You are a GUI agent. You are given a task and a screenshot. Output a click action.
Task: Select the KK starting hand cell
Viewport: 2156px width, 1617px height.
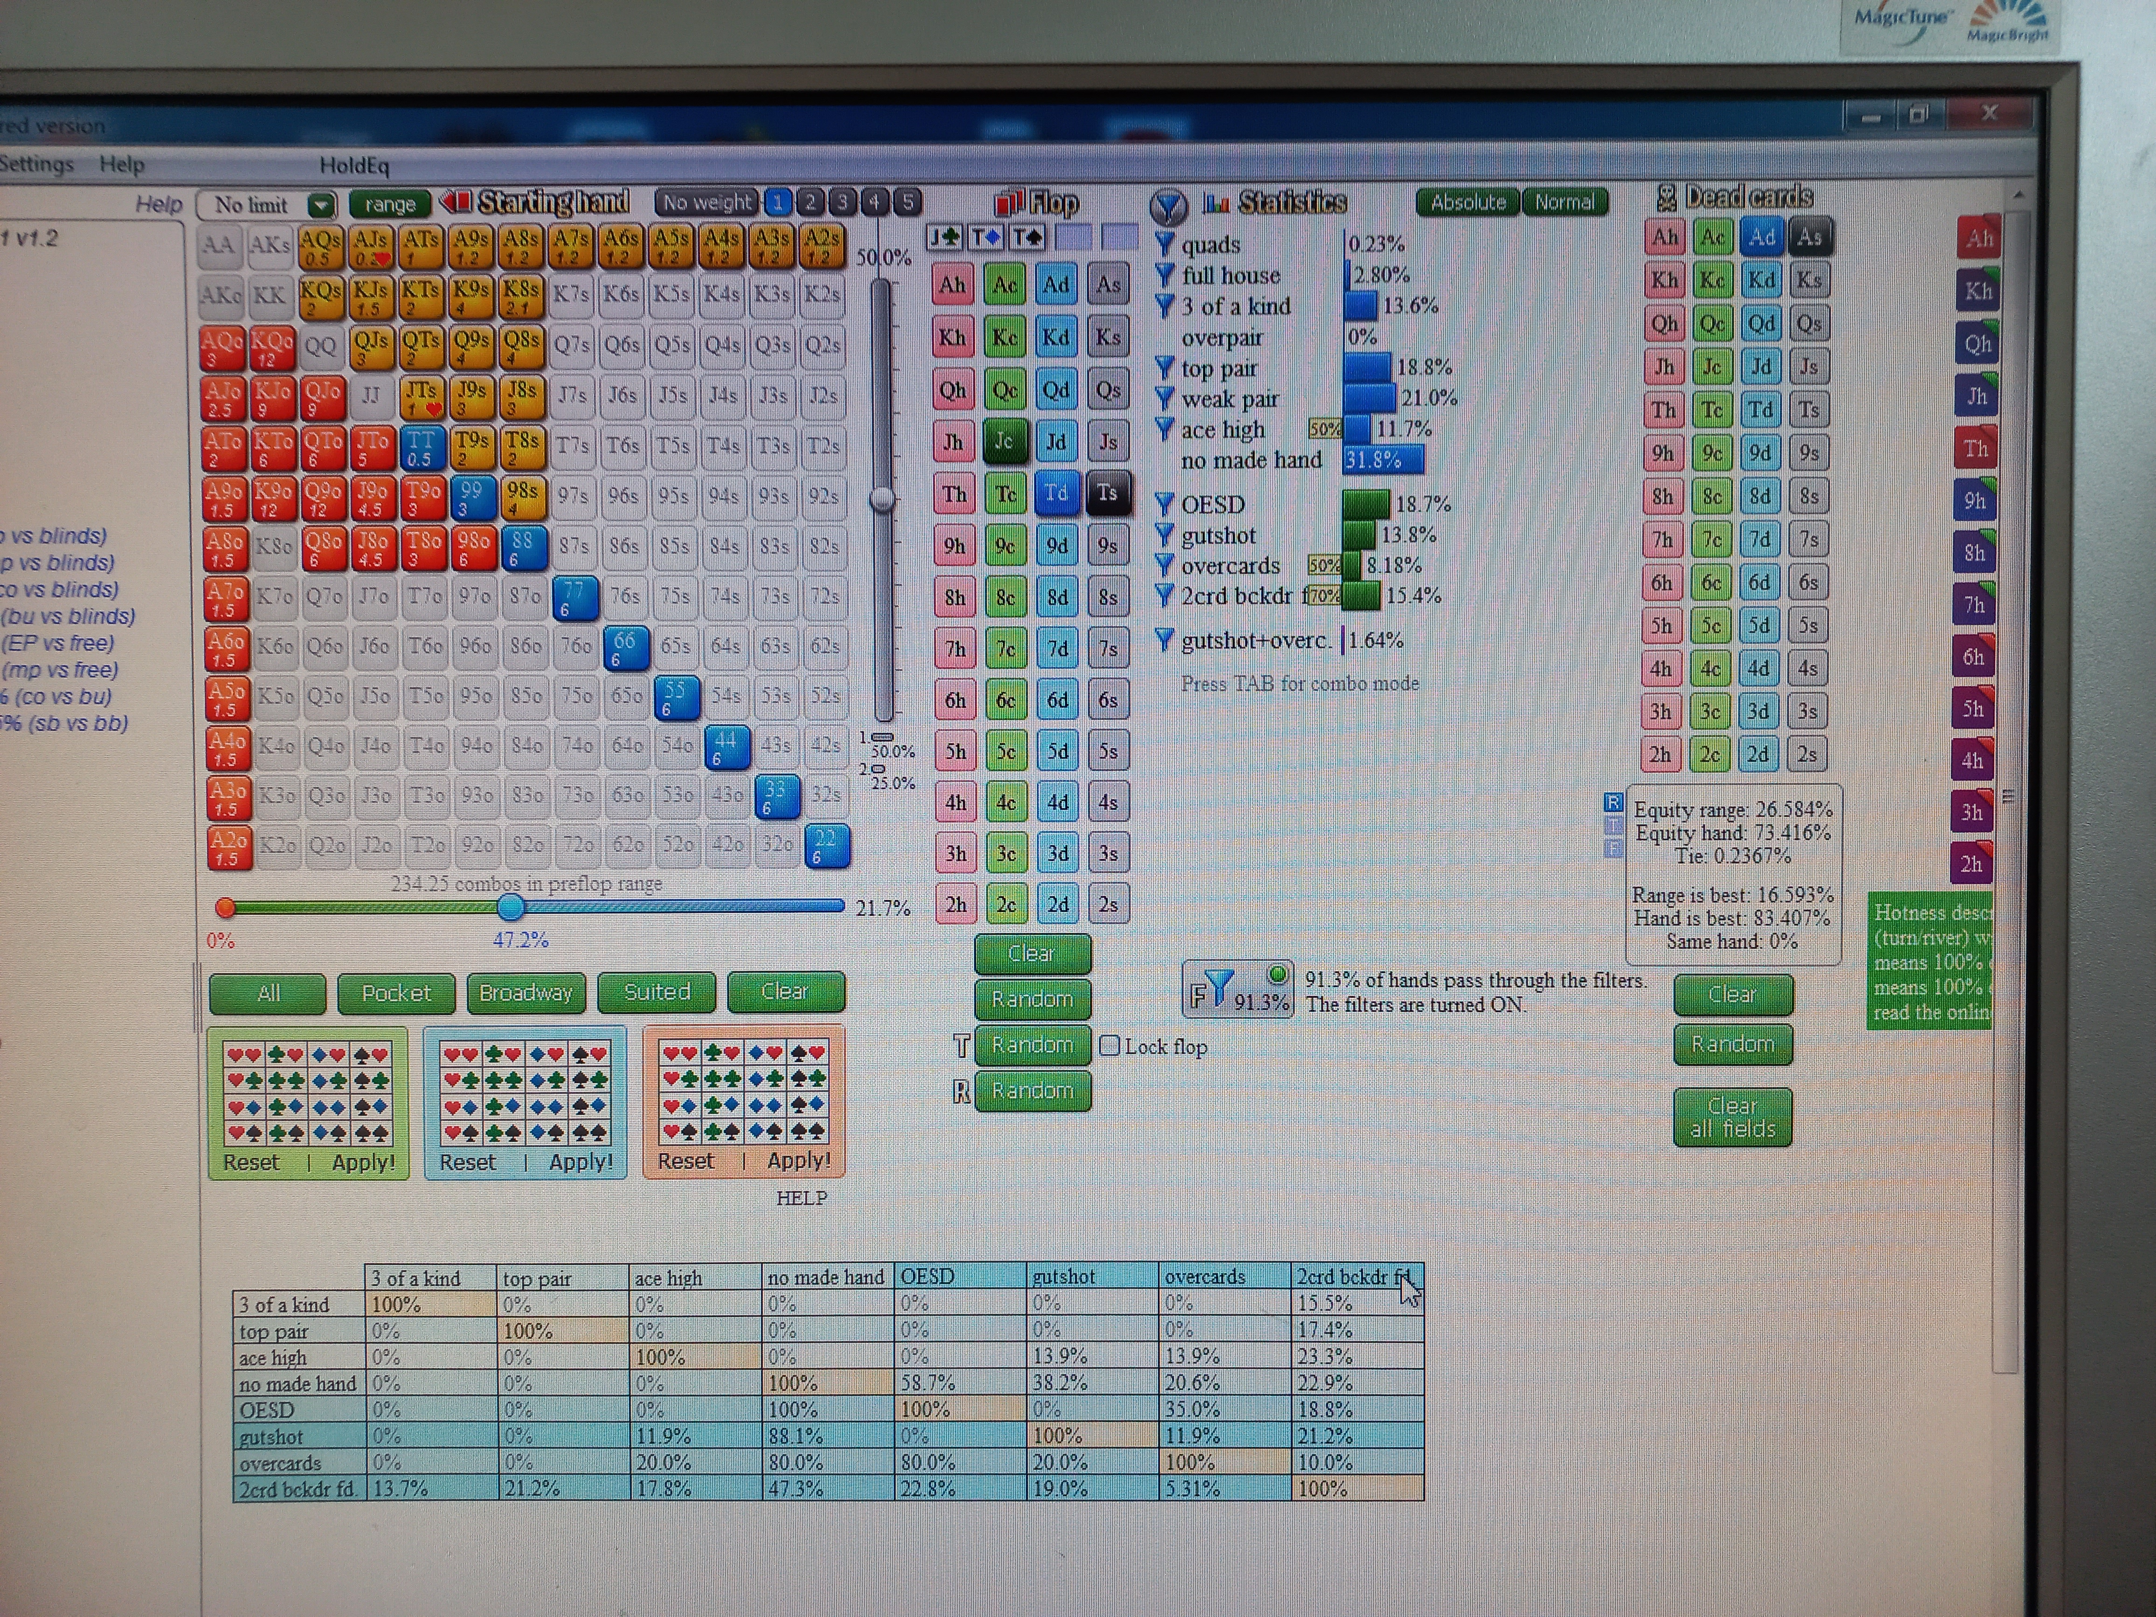270,295
